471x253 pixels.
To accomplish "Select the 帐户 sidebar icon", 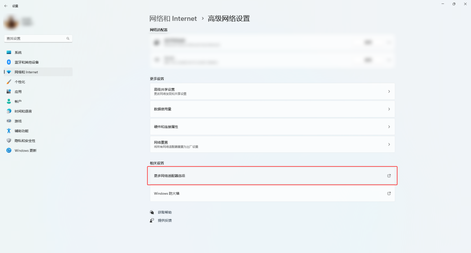I will [x=17, y=101].
